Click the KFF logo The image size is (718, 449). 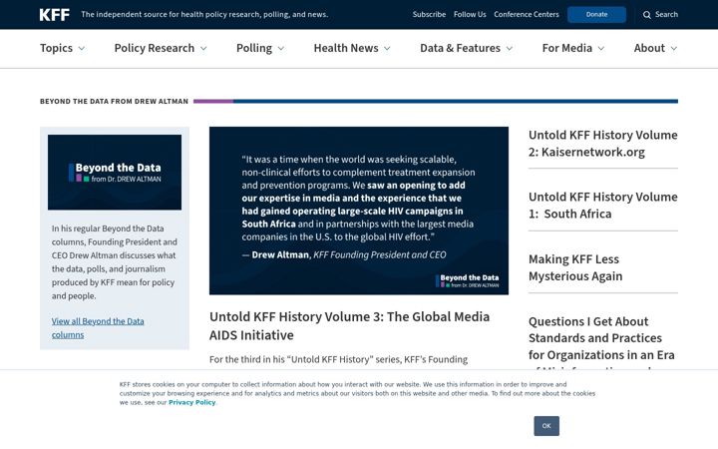tap(55, 15)
